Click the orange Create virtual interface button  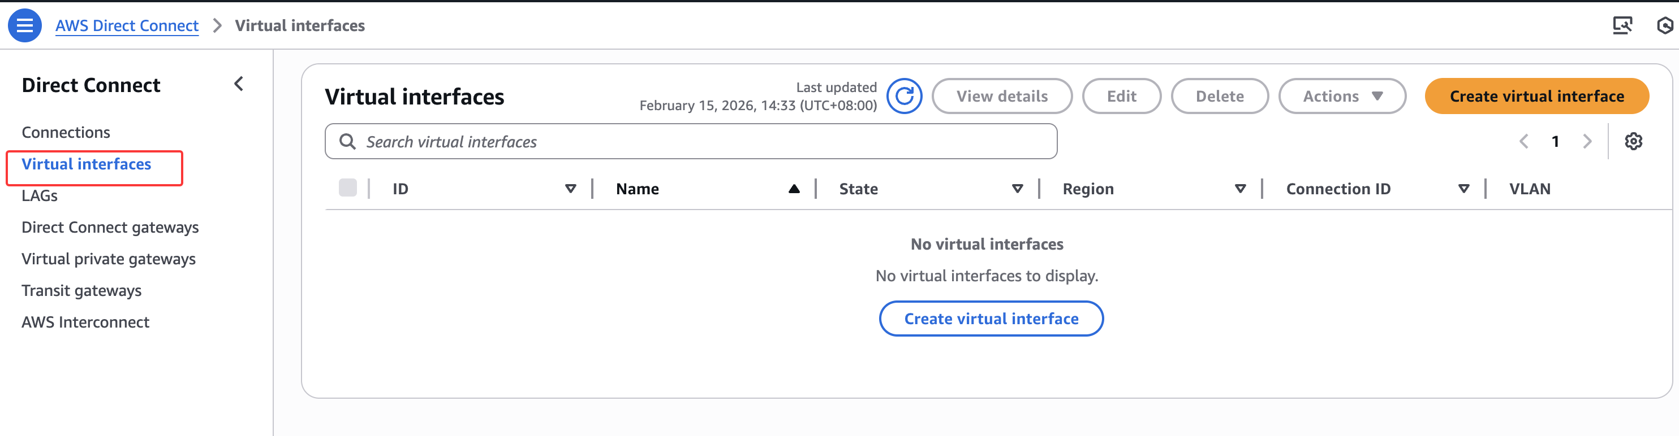point(1536,97)
